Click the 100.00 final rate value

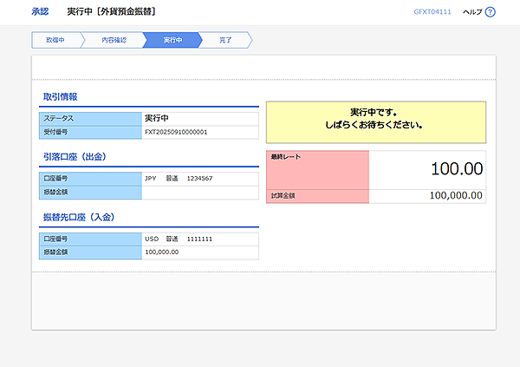coord(457,168)
